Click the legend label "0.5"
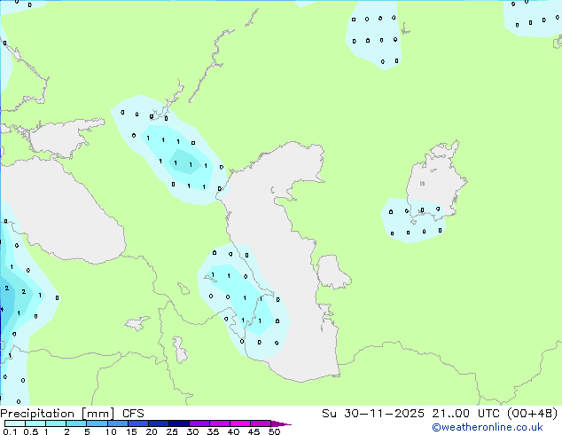The height and width of the screenshot is (435, 562). [x=30, y=431]
